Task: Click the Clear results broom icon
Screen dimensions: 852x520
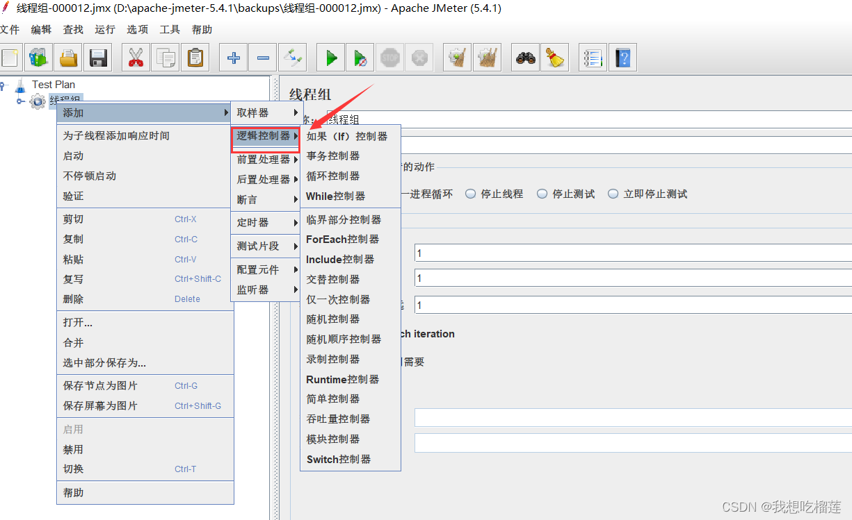Action: click(x=457, y=58)
